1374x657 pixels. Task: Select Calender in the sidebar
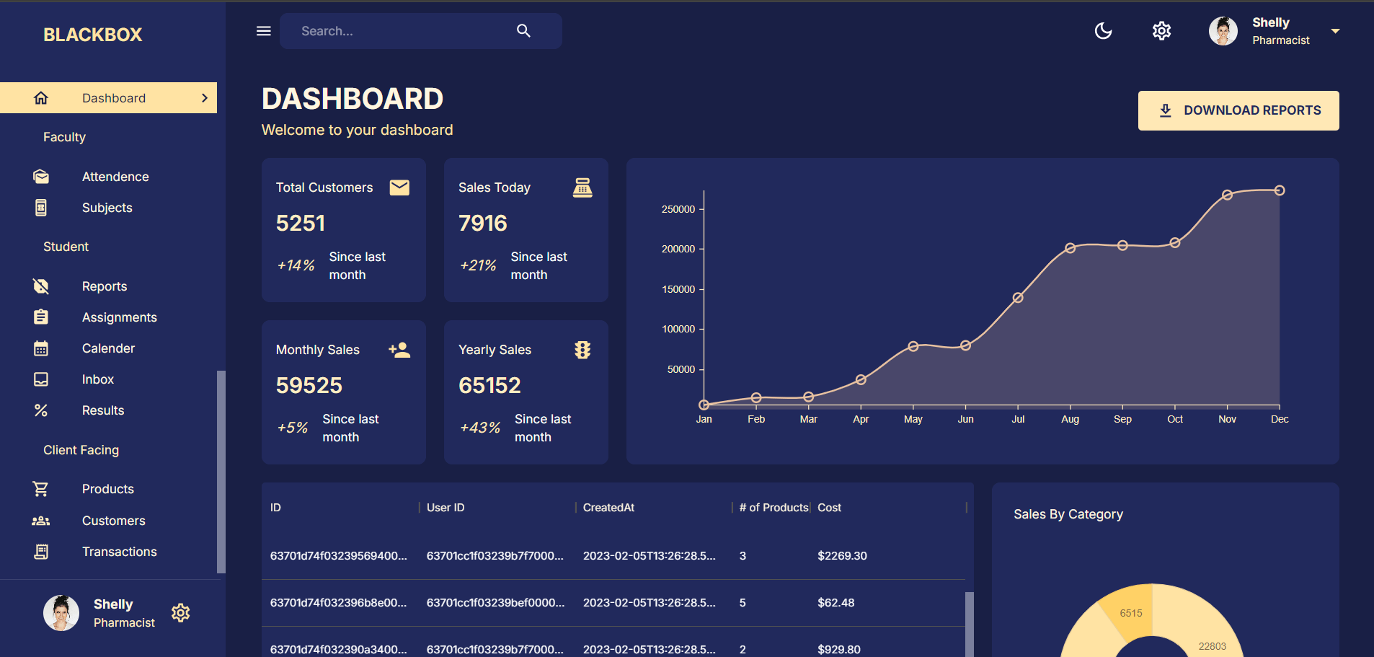[x=108, y=348]
